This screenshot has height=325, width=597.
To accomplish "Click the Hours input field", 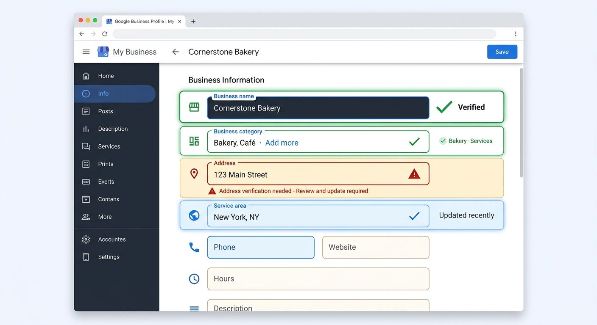I will [318, 279].
